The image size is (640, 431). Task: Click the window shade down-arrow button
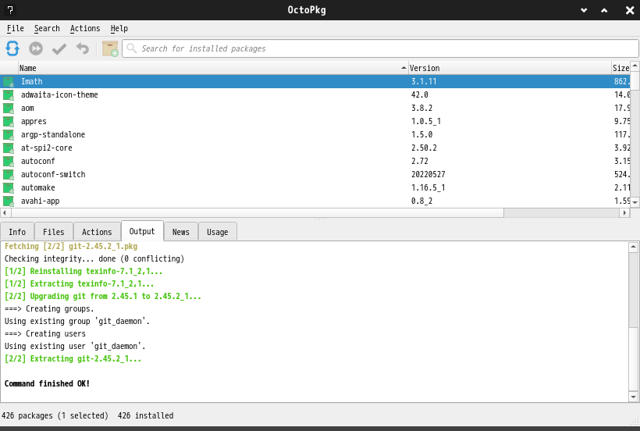click(x=584, y=10)
